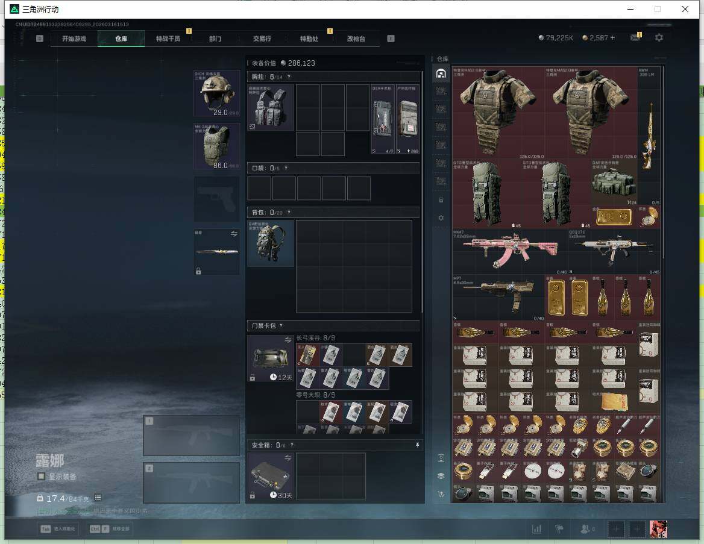
Task: Open the 改枪台 tab
Action: [x=356, y=39]
